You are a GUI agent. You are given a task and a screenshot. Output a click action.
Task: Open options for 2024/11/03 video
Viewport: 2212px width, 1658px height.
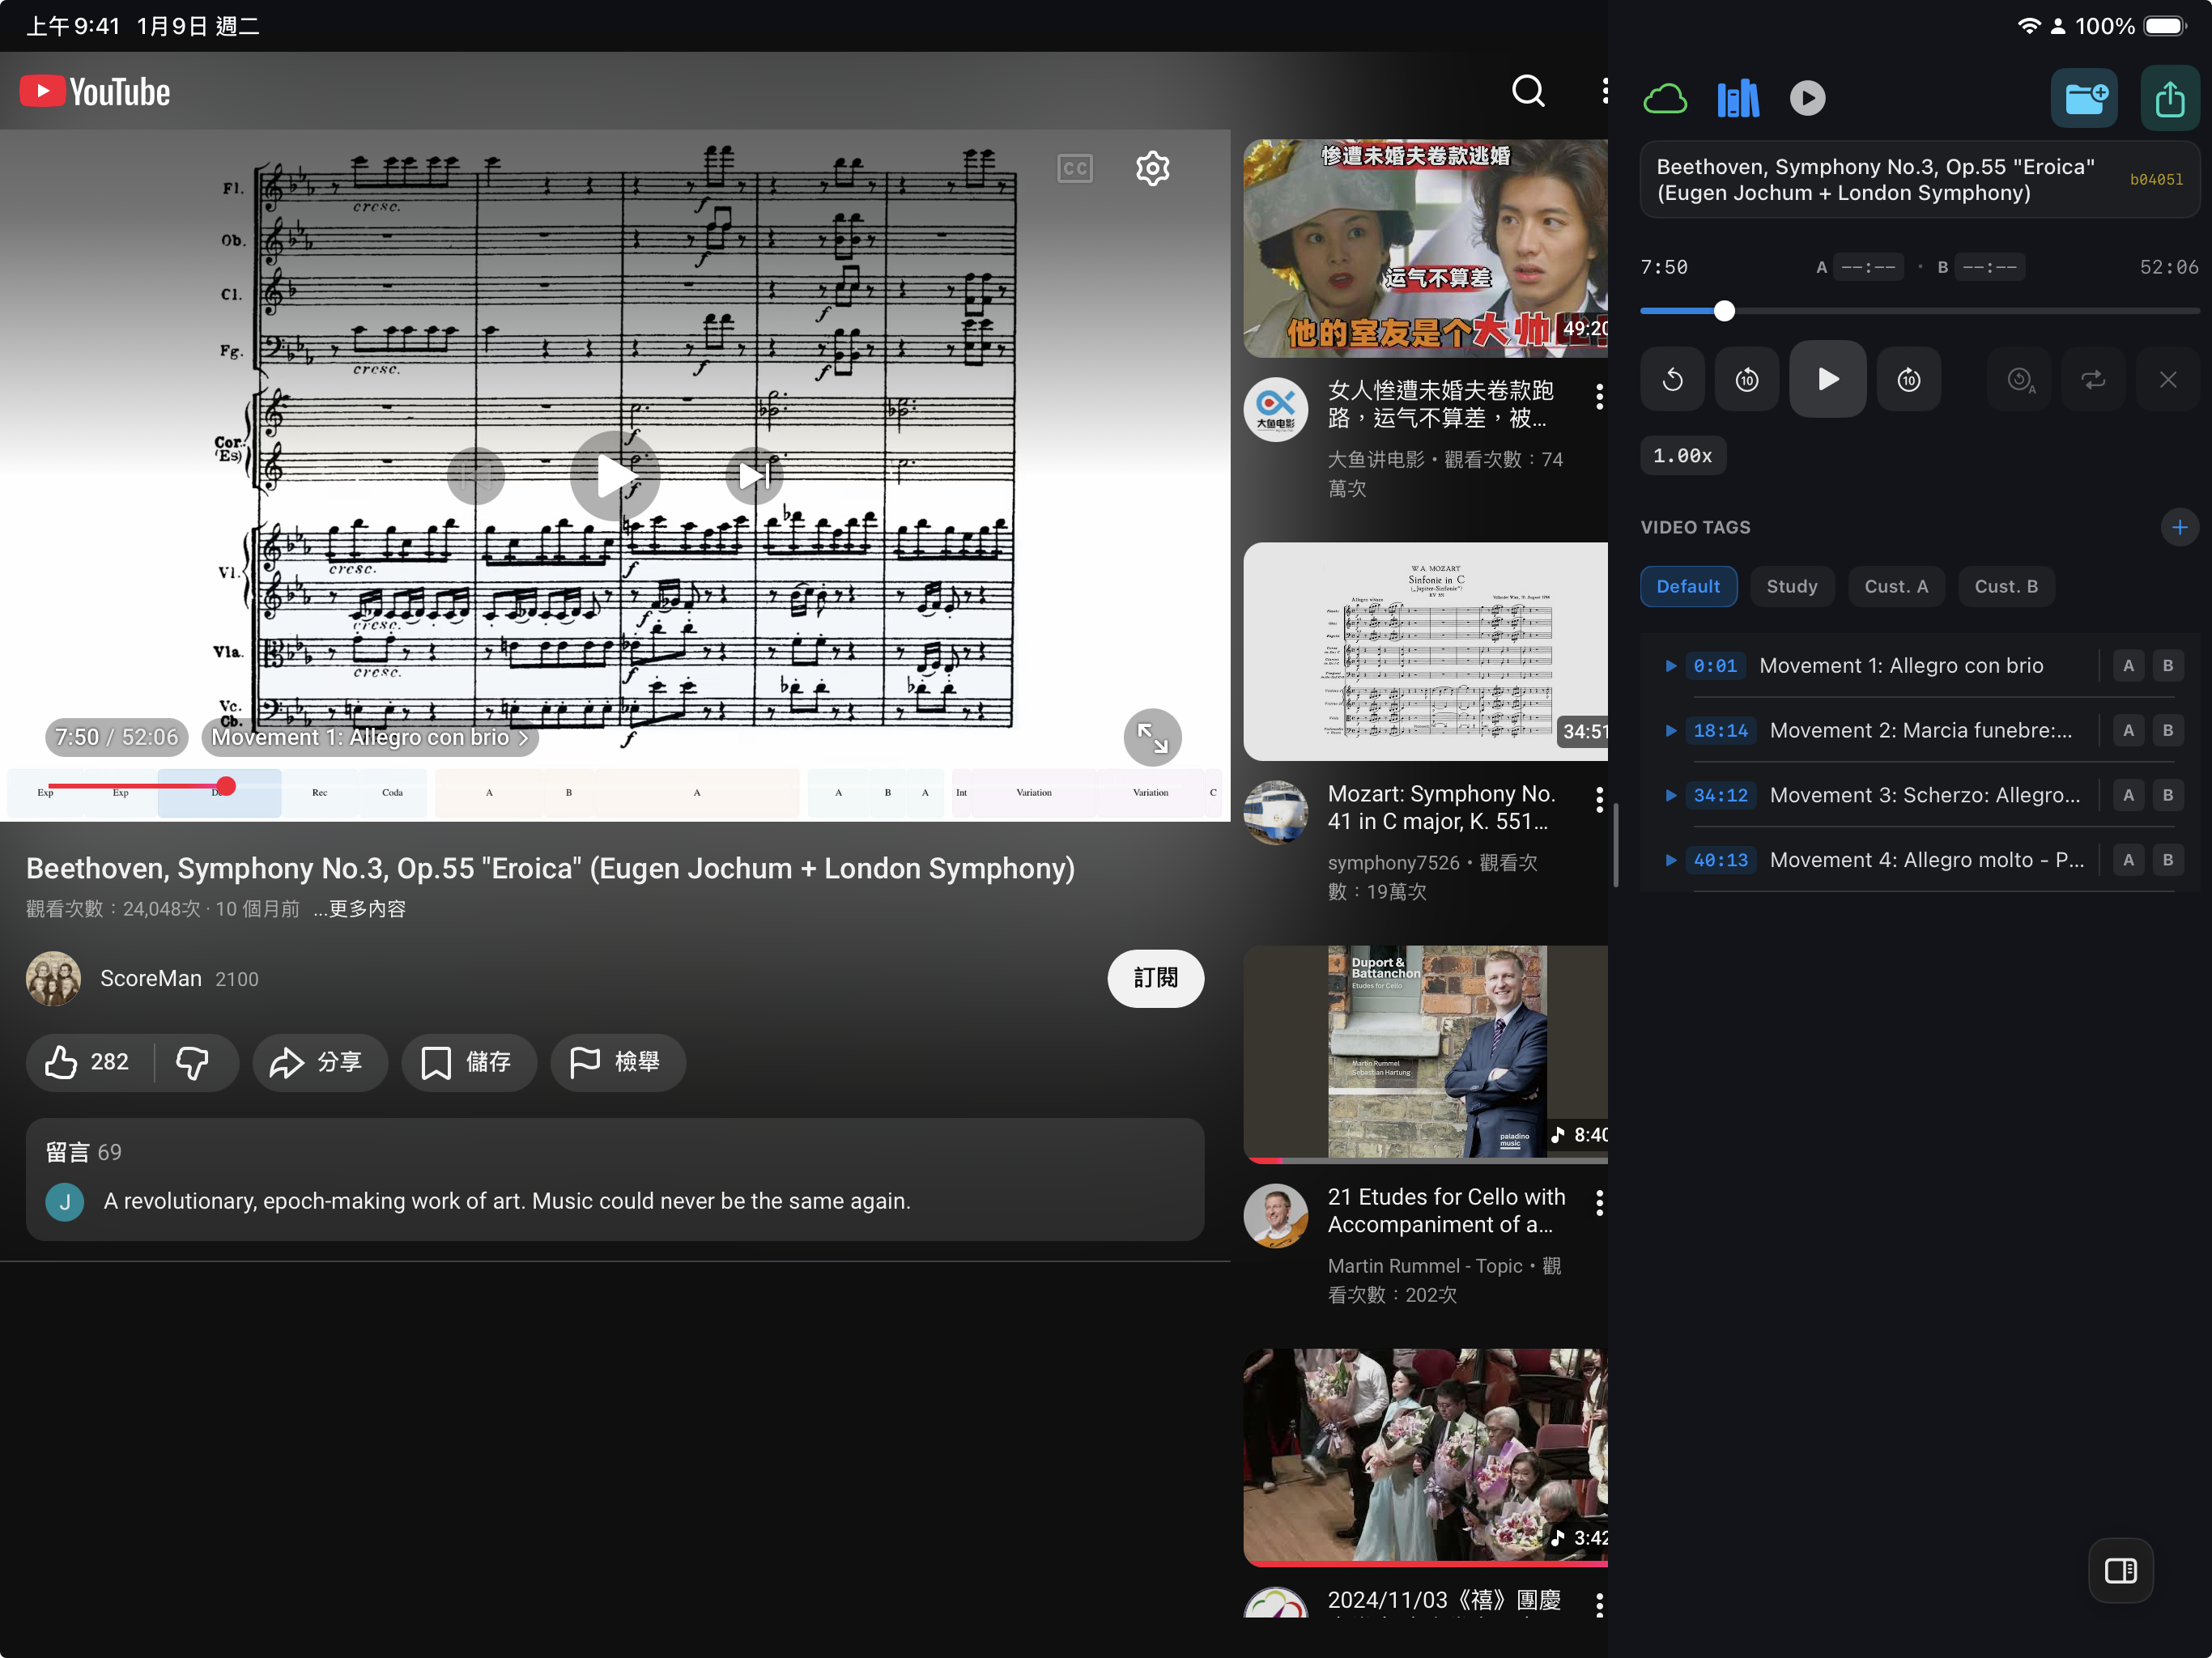(1599, 1605)
